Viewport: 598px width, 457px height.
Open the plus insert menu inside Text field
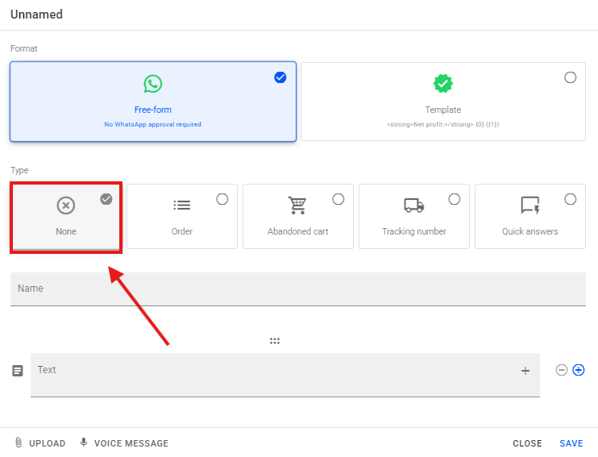[525, 371]
